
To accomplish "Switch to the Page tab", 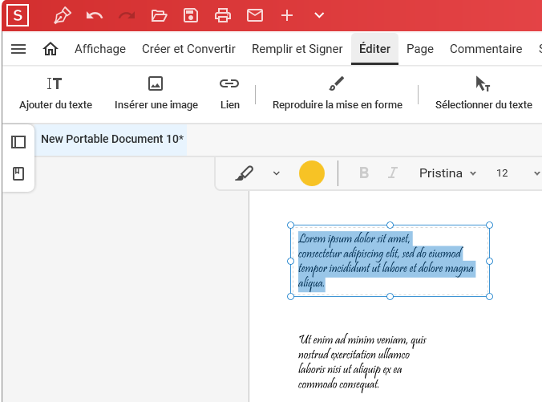I will [420, 49].
